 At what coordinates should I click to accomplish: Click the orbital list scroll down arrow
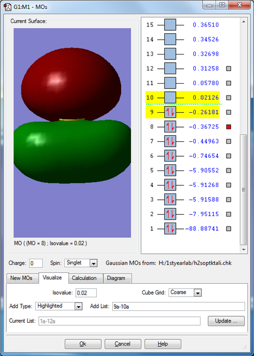pyautogui.click(x=243, y=250)
